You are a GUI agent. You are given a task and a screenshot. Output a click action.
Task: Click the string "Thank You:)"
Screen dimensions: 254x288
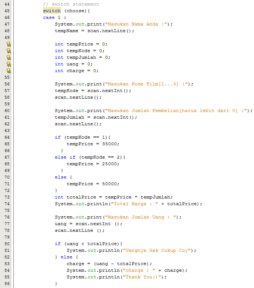point(142,277)
